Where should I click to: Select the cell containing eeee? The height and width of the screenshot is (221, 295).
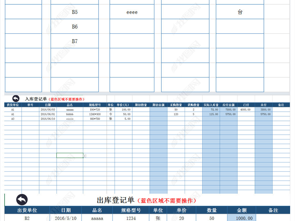point(132,12)
